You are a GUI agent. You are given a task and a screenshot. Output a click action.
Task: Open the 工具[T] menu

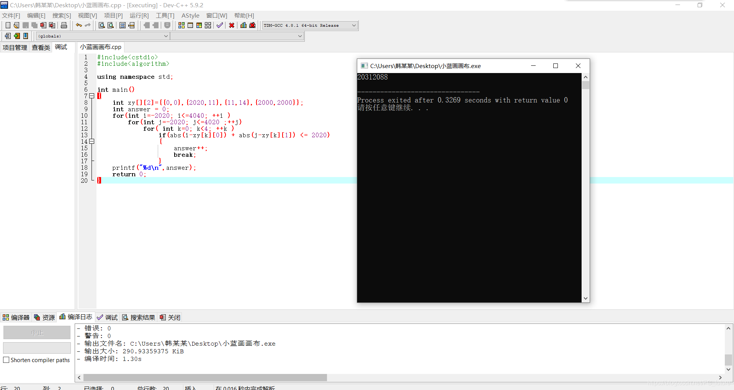(165, 15)
